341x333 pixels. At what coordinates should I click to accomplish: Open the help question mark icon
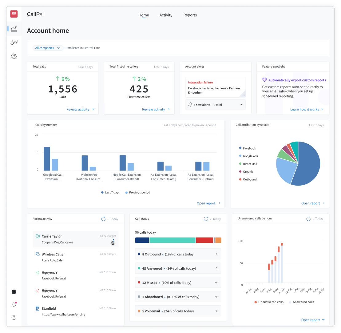14,317
